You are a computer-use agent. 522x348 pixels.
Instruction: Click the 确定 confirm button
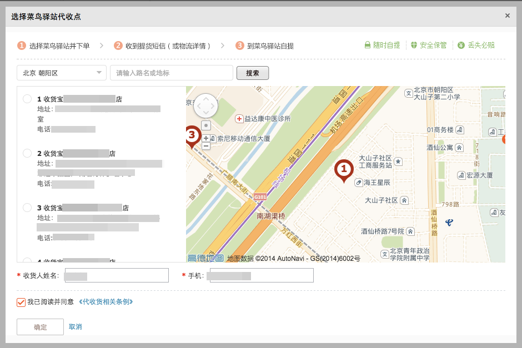tap(40, 327)
